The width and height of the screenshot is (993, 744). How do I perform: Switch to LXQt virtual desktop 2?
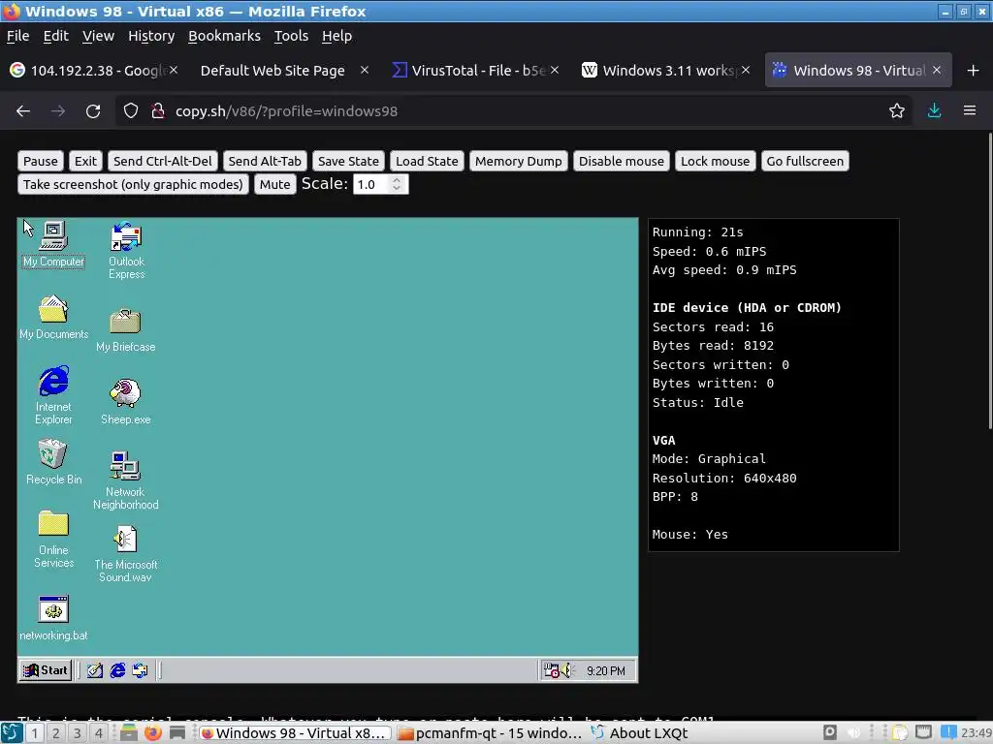[x=55, y=733]
